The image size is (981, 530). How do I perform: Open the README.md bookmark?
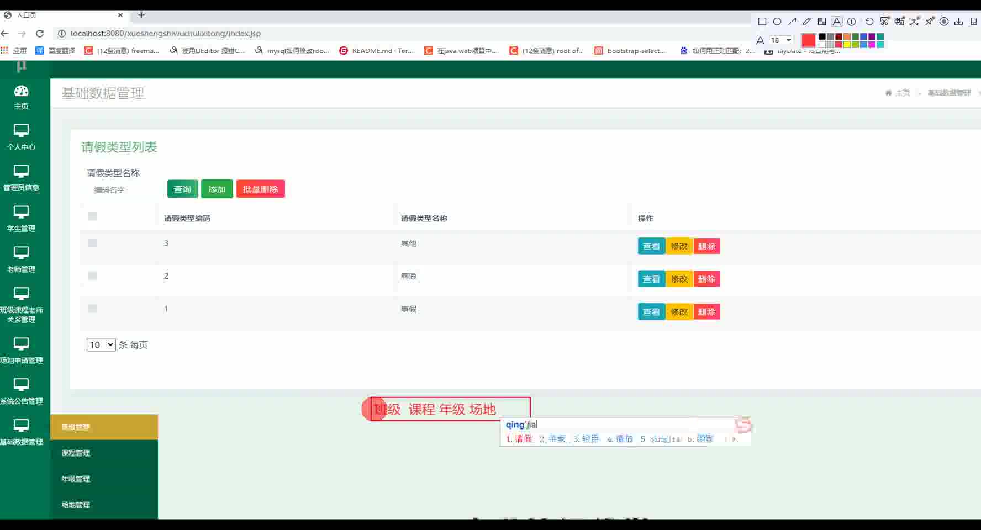tap(377, 51)
